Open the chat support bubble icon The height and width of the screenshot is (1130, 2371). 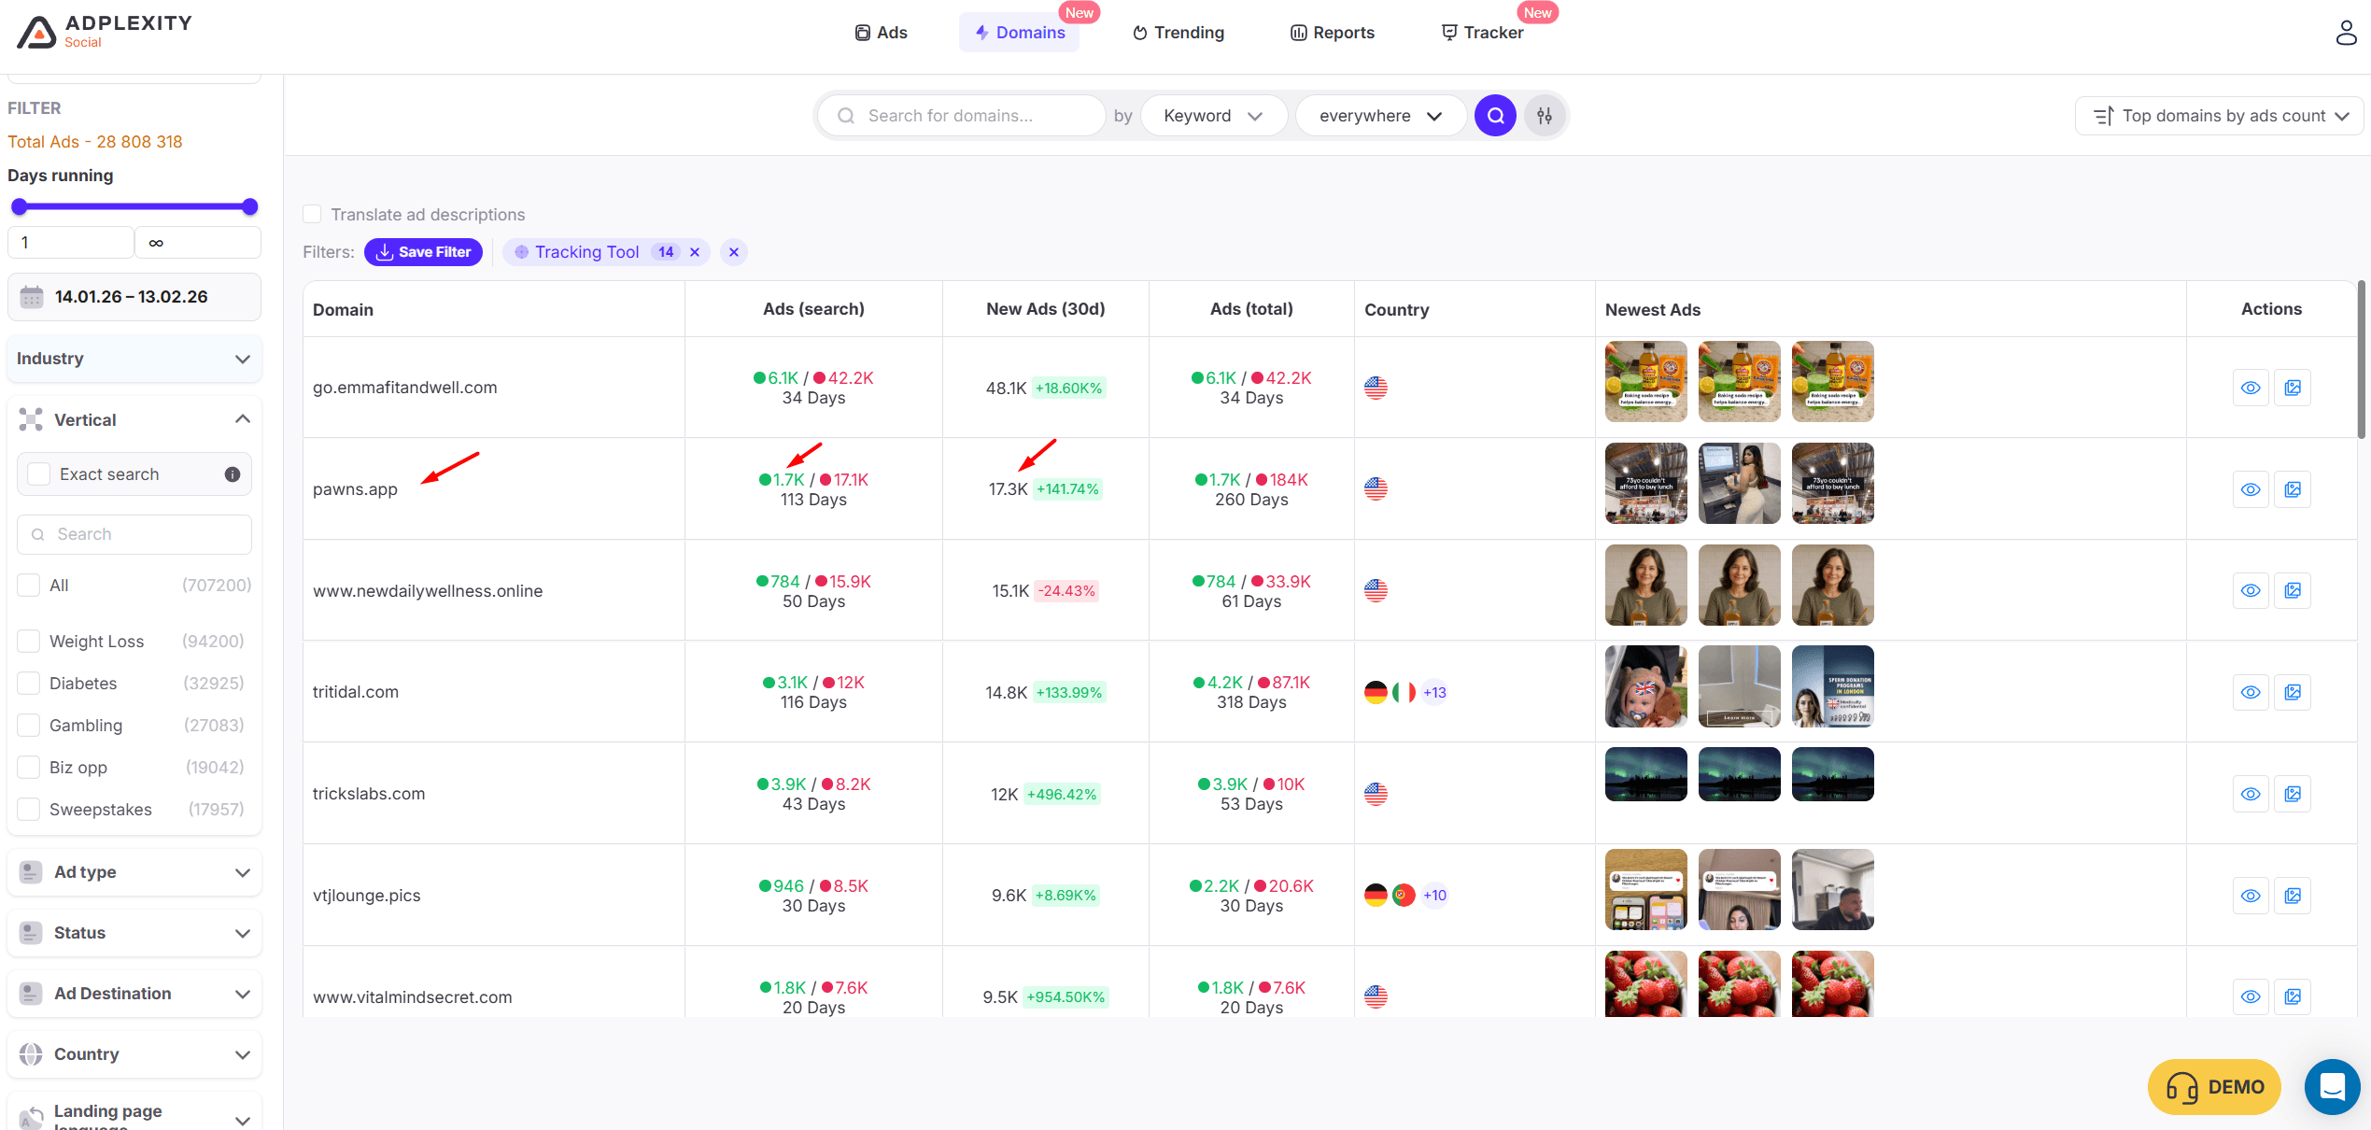coord(2332,1087)
